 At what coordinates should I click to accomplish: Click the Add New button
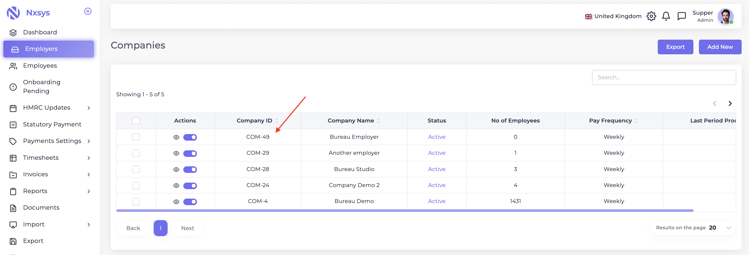[720, 47]
